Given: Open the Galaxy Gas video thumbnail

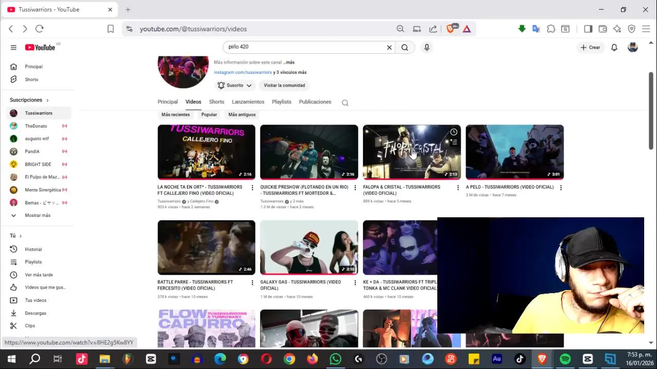Looking at the screenshot, I should tap(309, 248).
